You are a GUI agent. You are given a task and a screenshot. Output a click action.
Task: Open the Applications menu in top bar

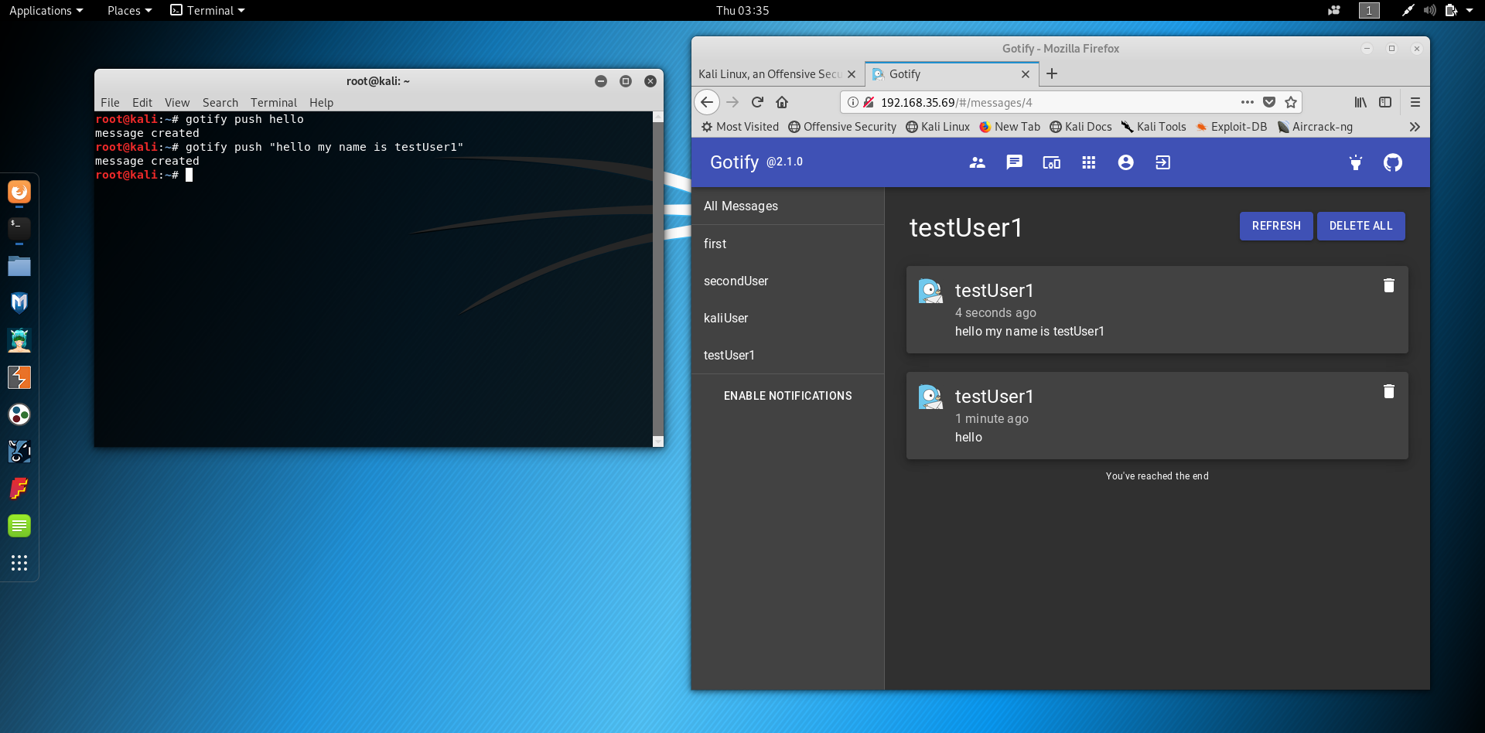(46, 10)
